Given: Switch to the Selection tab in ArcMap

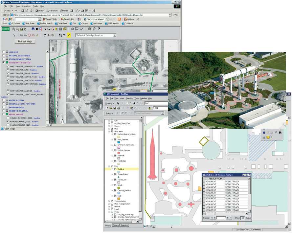Looking at the screenshot, I should click(x=124, y=225).
